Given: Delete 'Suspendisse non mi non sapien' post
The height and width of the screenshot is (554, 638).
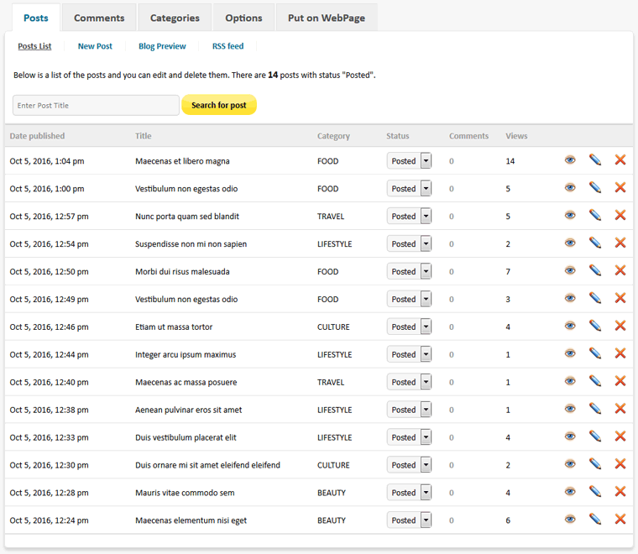Looking at the screenshot, I should coord(620,243).
